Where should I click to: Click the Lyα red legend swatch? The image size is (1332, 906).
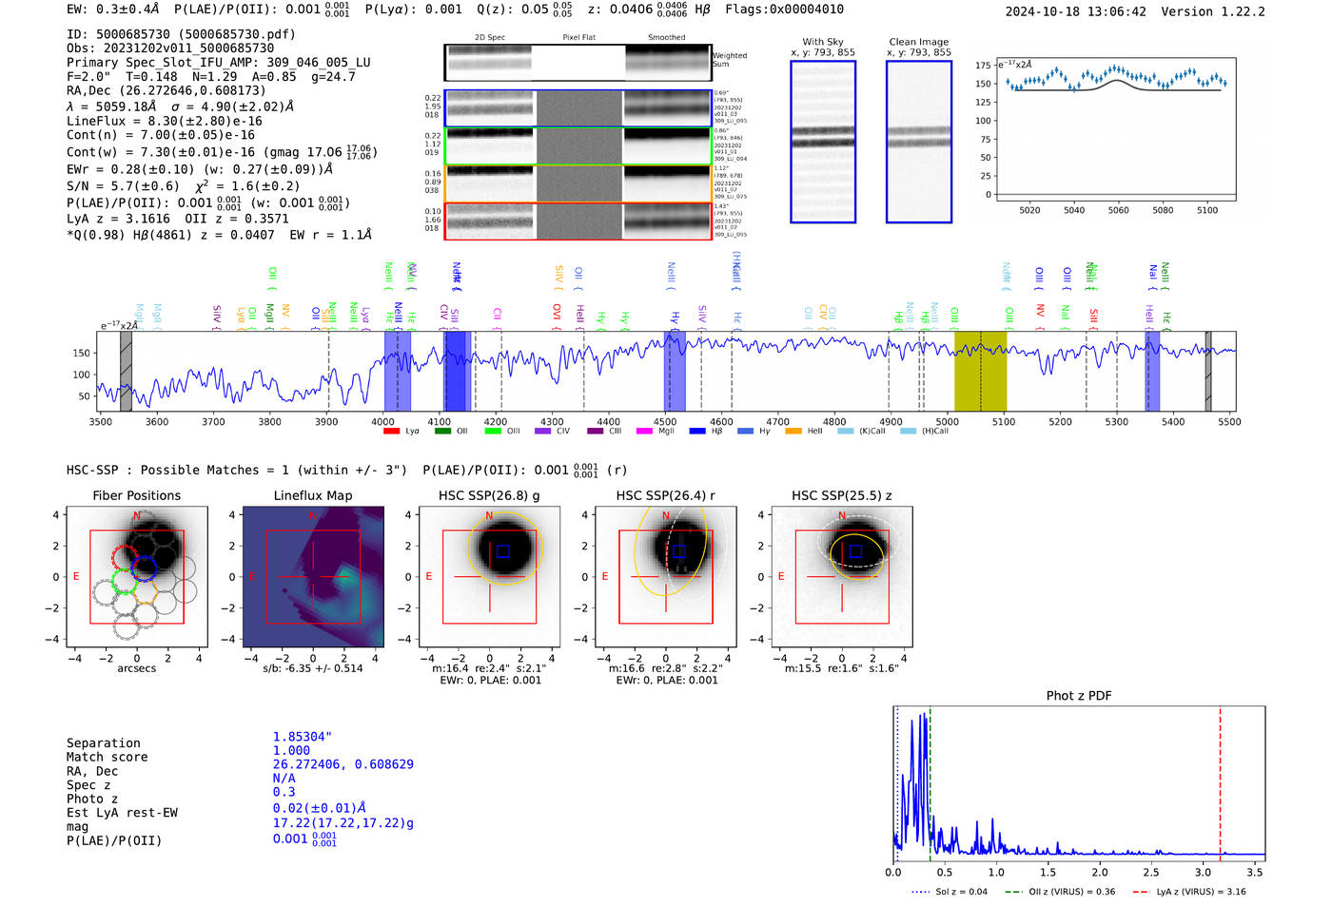[391, 431]
